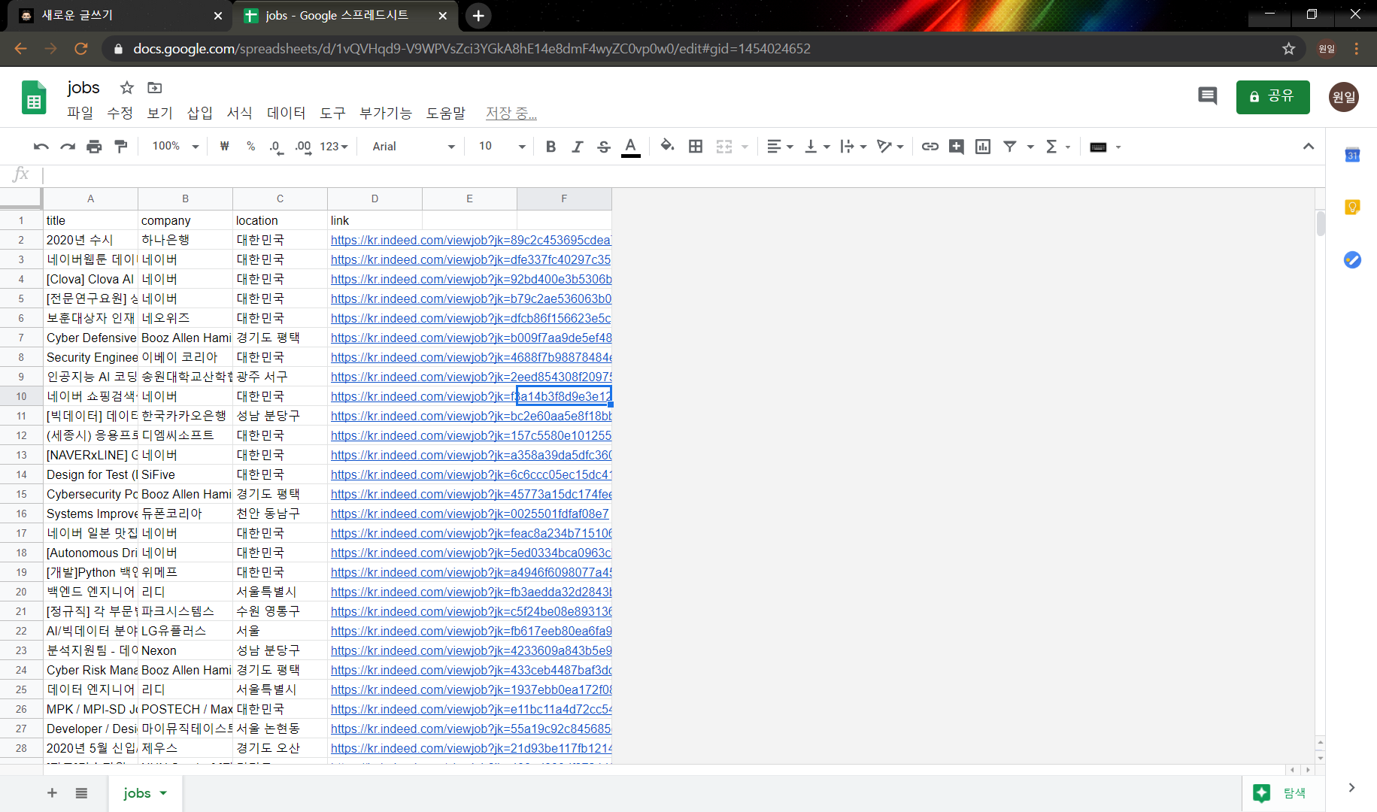Open the 도구 menu
Image resolution: width=1377 pixels, height=812 pixels.
tap(332, 113)
